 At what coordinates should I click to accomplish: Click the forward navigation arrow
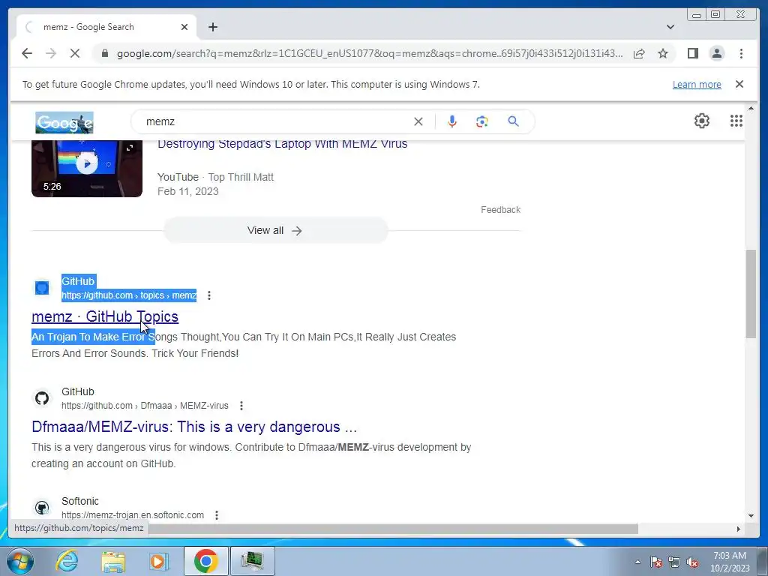(51, 53)
